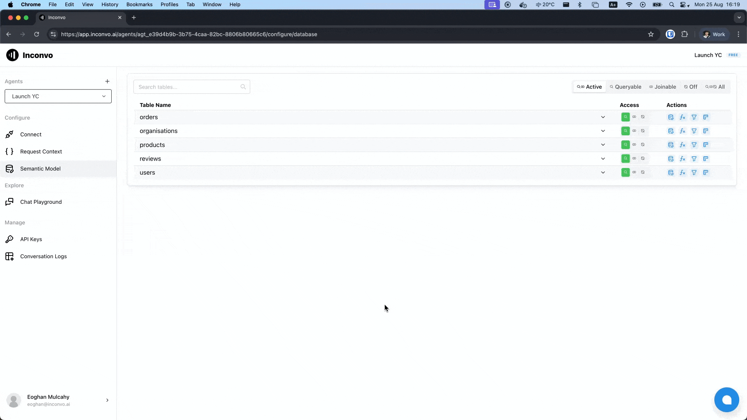This screenshot has height=420, width=747.
Task: Expand the orders table row chevron
Action: click(603, 117)
